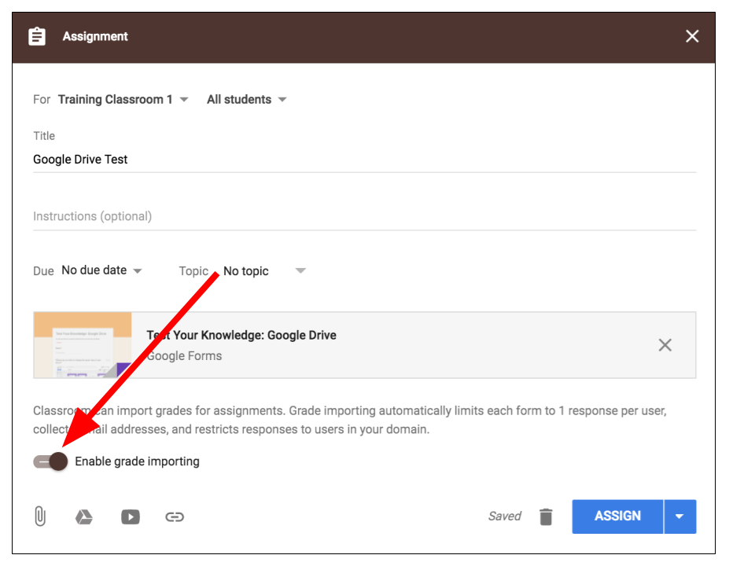Open Test Your Knowledge: Google Drive form
The height and width of the screenshot is (566, 755).
point(241,336)
